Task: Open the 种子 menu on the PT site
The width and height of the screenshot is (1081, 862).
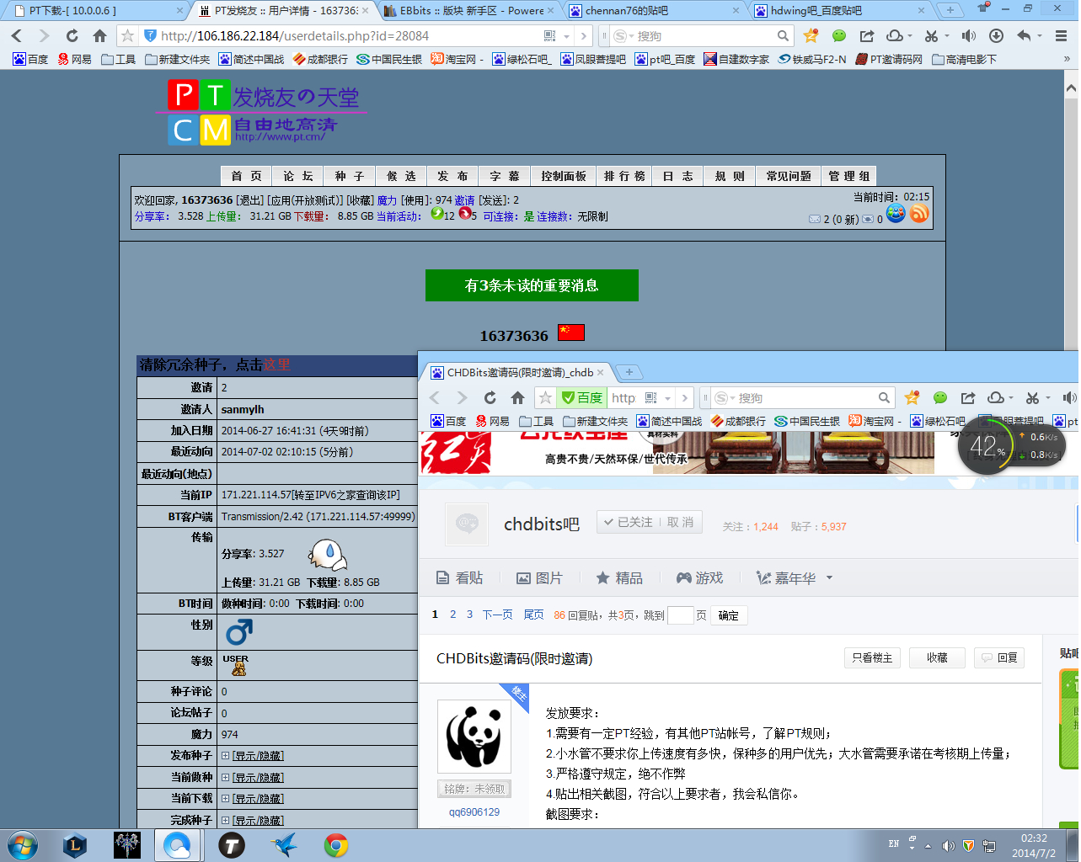Action: coord(350,176)
